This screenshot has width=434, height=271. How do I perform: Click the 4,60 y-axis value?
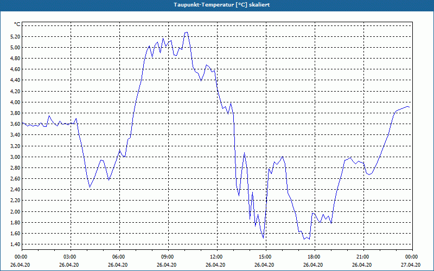pos(15,69)
